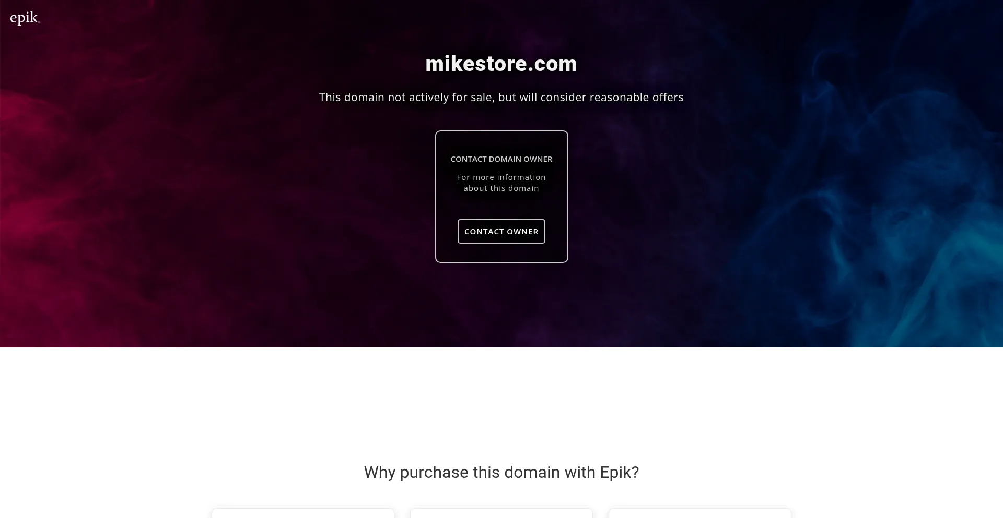Click 'Why purchase this domain with Epik?' heading

pyautogui.click(x=501, y=472)
